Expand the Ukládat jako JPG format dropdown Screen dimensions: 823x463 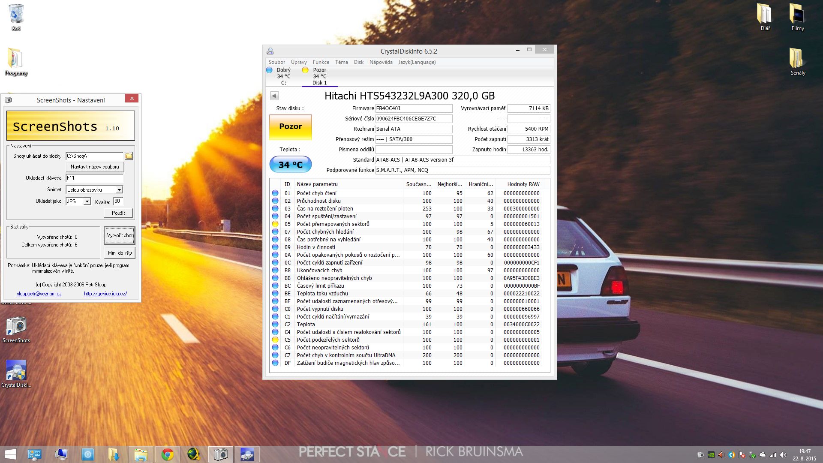point(87,201)
